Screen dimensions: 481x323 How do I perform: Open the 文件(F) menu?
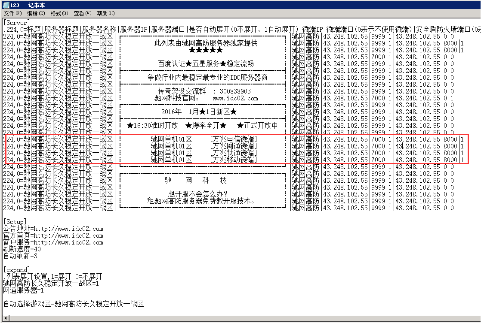pyautogui.click(x=13, y=13)
